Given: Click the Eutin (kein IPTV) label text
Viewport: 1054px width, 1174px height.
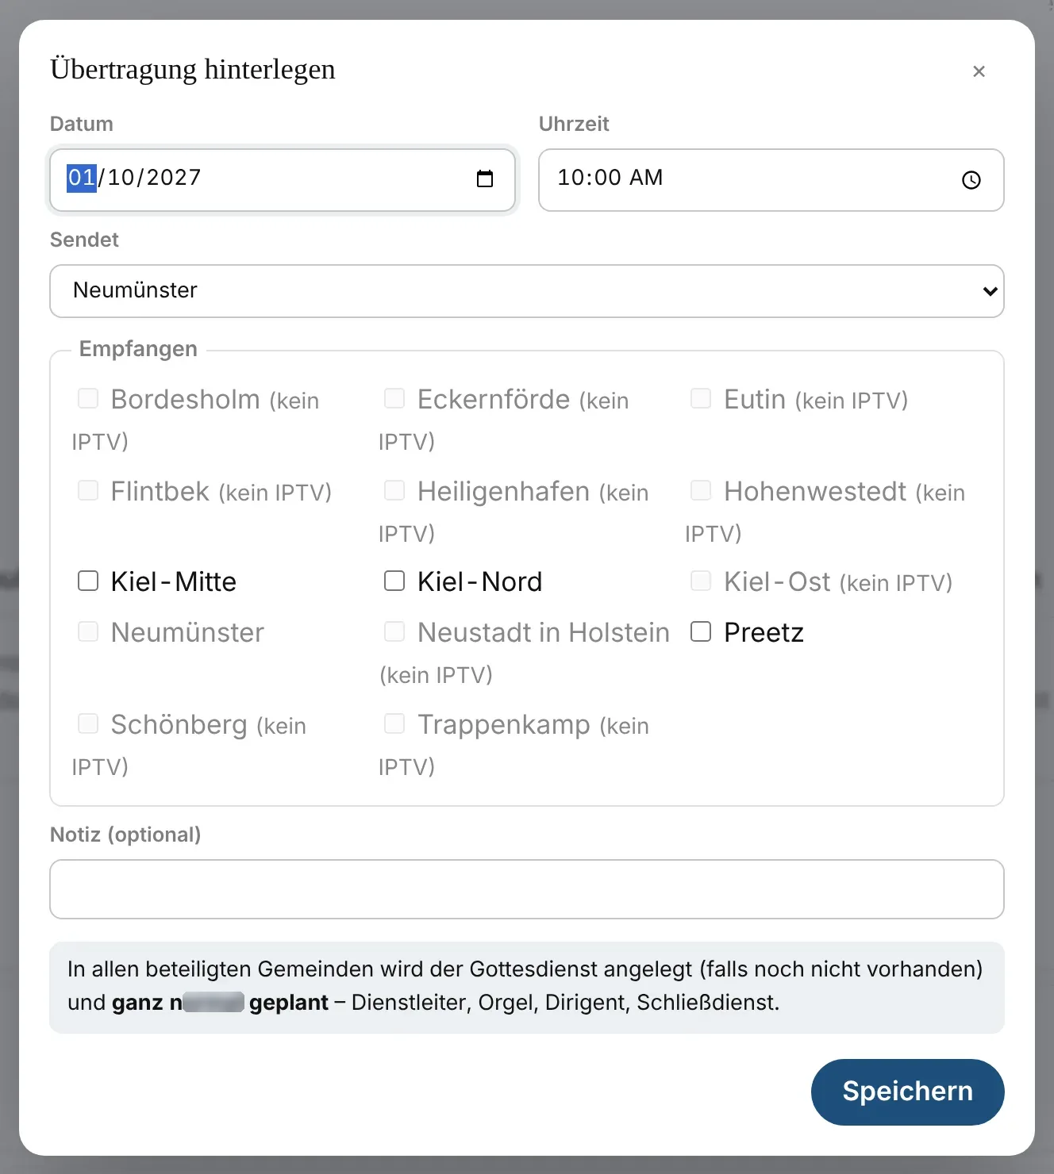Looking at the screenshot, I should click(816, 399).
